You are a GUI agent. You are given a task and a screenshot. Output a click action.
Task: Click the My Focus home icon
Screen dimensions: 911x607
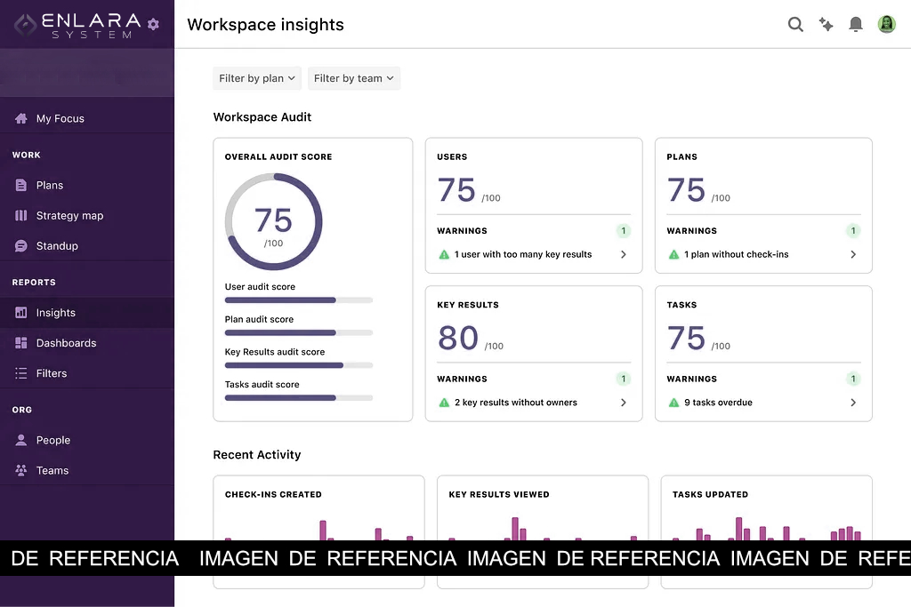[21, 118]
